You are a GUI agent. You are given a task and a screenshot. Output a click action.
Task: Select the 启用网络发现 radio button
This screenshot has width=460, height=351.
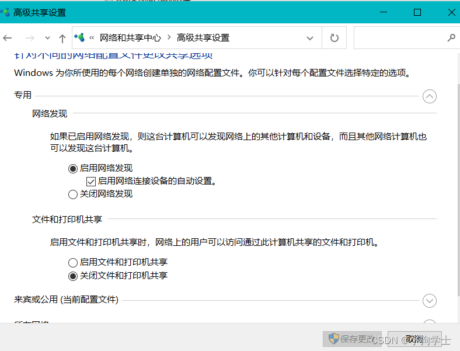[73, 169]
